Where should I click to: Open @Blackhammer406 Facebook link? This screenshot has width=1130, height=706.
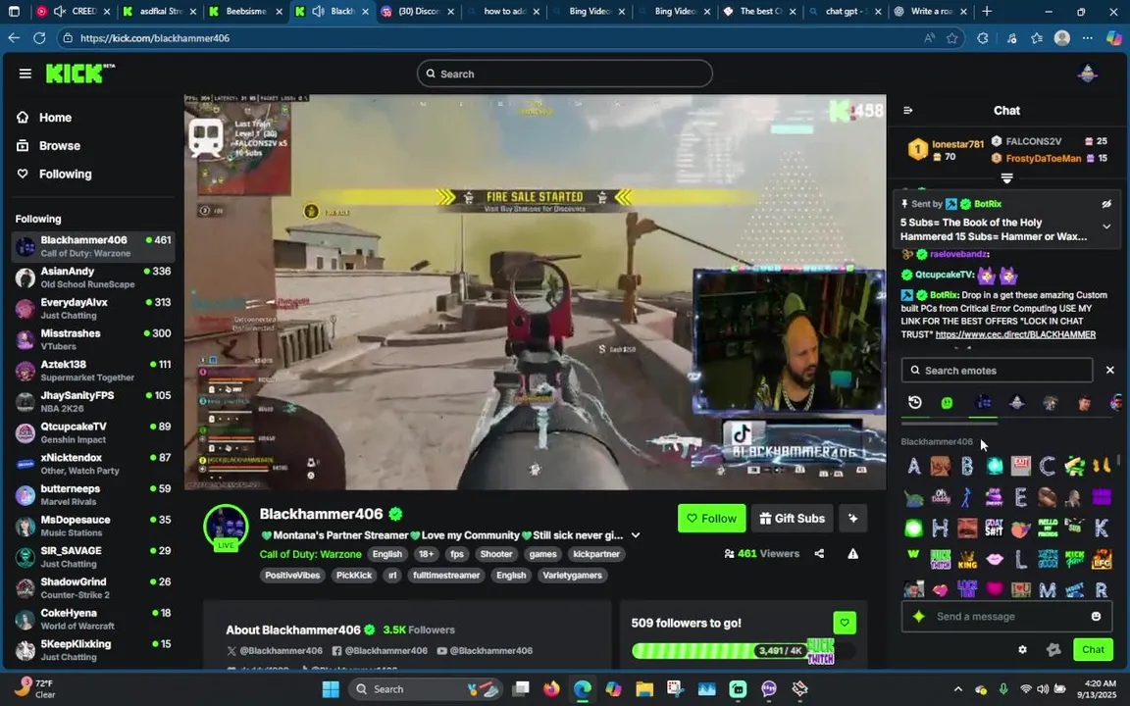tap(380, 650)
